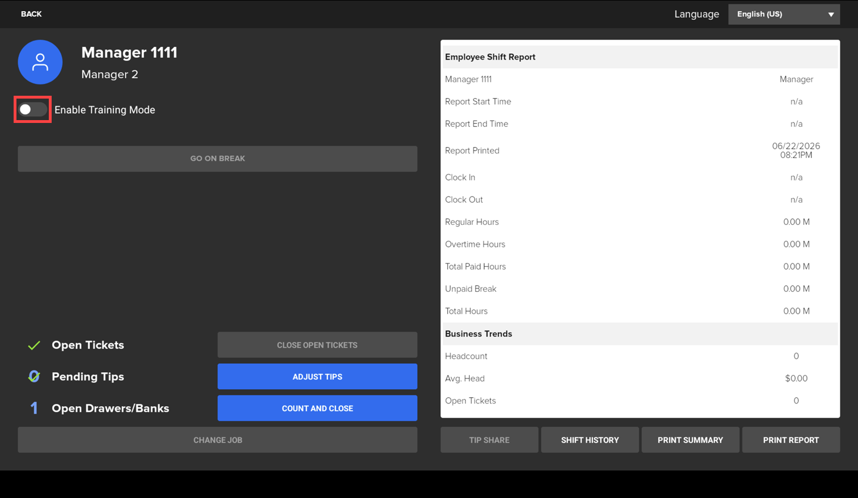Click the Regular Hours row label
The width and height of the screenshot is (858, 498).
point(472,222)
